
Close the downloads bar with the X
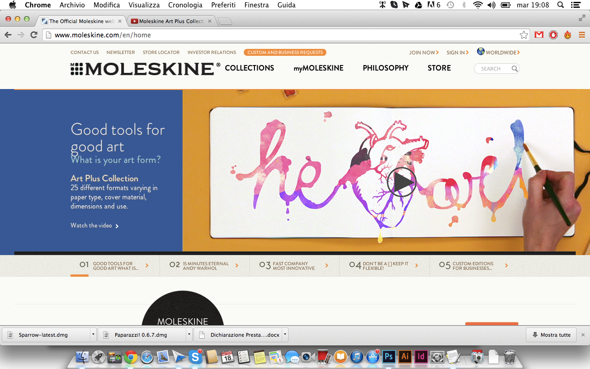pyautogui.click(x=583, y=335)
